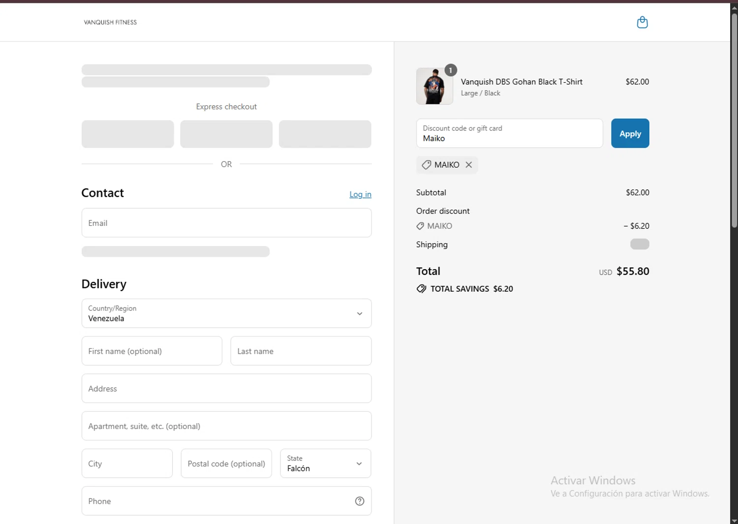Click the Contact section heading

pyautogui.click(x=102, y=193)
